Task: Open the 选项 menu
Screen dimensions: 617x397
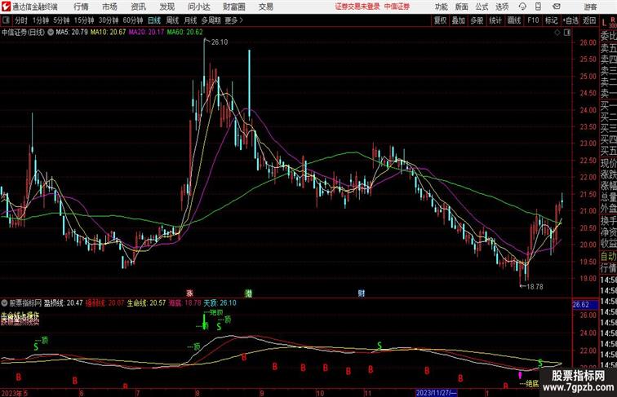Action: [x=502, y=7]
